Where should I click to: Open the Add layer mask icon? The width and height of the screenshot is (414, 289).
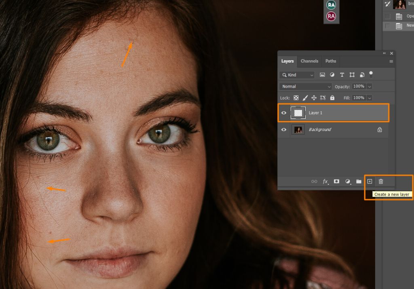[336, 181]
